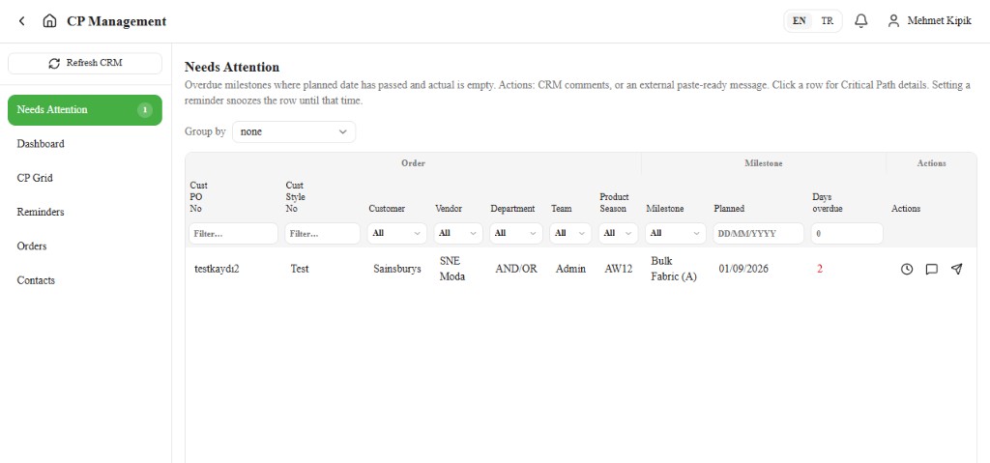Expand the Customer filter dropdown
This screenshot has width=990, height=463.
coord(396,233)
